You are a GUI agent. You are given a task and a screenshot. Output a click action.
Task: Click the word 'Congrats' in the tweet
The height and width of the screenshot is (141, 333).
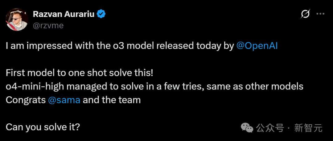(x=26, y=100)
